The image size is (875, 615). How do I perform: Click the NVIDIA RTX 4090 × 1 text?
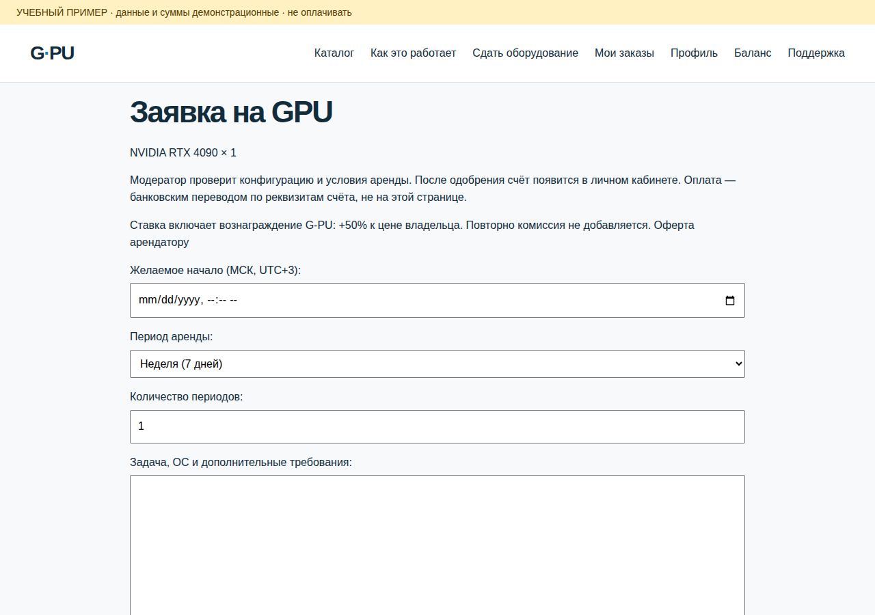pyautogui.click(x=183, y=152)
